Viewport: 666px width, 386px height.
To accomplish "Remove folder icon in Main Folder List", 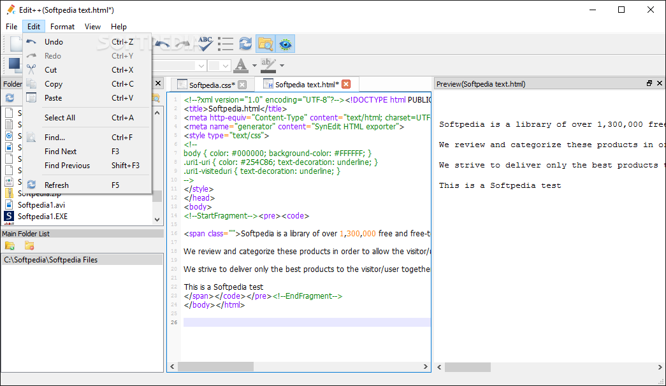I will coord(29,245).
